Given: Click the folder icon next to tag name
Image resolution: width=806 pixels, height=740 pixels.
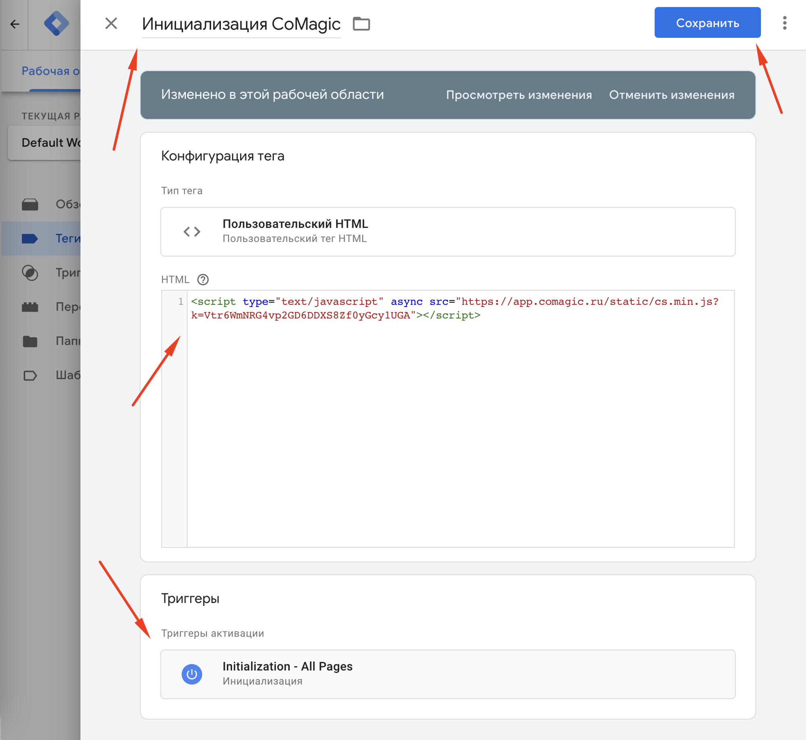Looking at the screenshot, I should [361, 24].
